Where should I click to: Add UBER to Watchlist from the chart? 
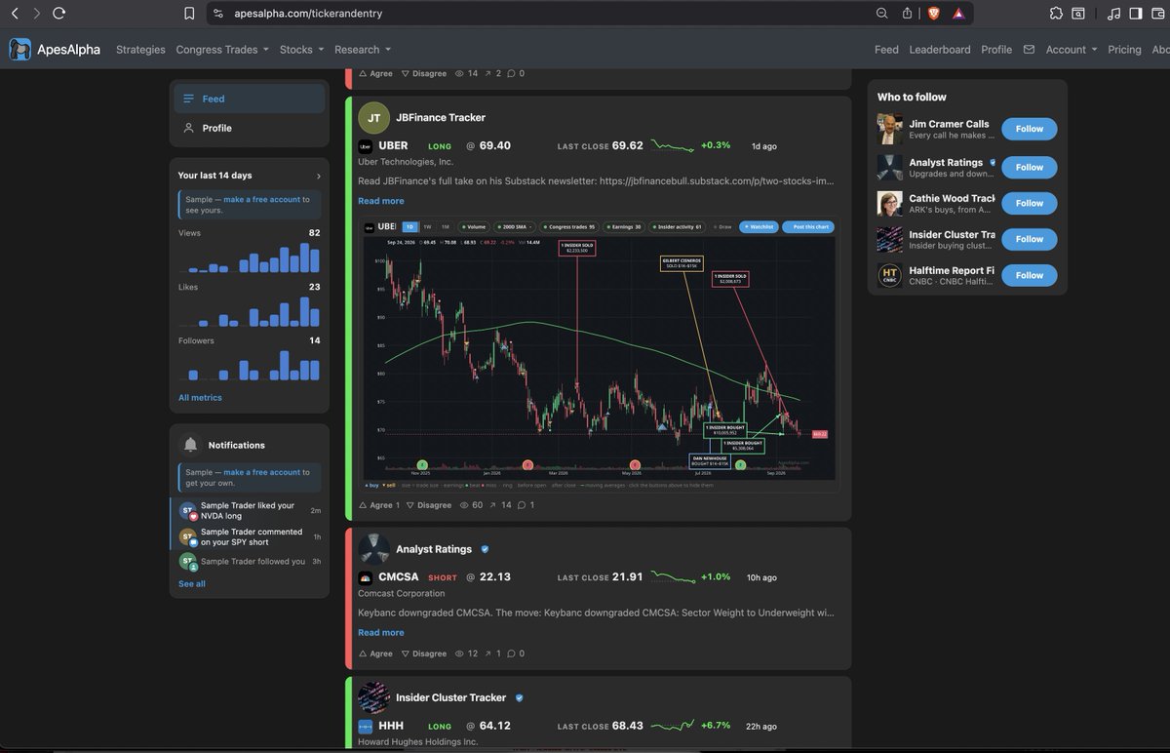point(758,226)
